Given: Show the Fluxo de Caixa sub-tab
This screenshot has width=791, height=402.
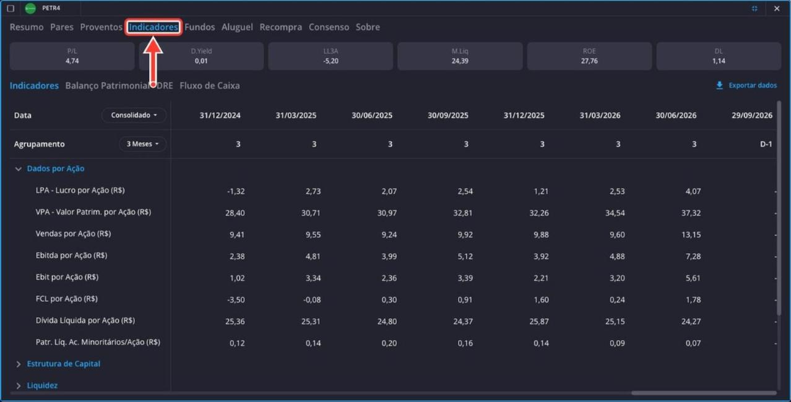Looking at the screenshot, I should [210, 86].
